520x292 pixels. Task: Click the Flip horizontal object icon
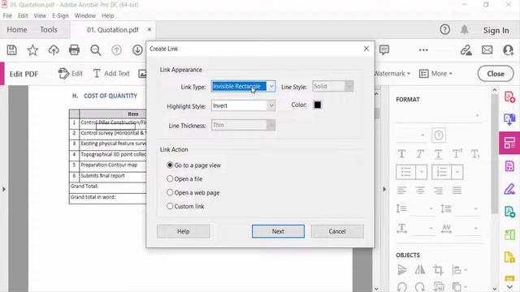[420, 270]
